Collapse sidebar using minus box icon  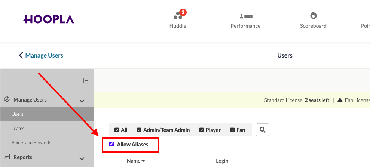[x=86, y=81]
